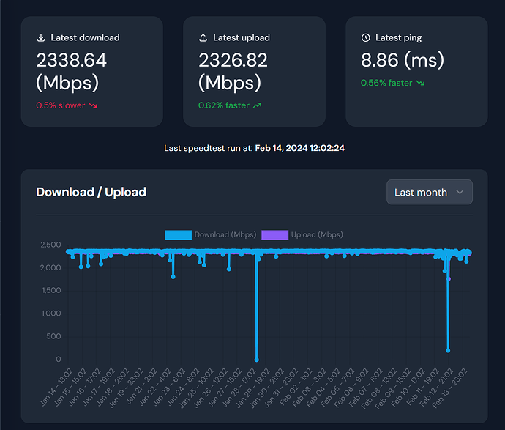
Task: Toggle the Upload (Mbps) legend label
Action: click(317, 235)
